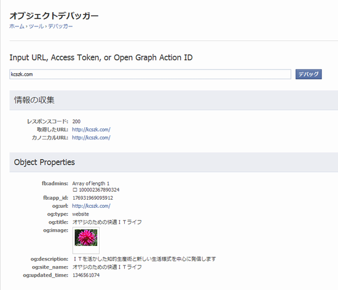This screenshot has width=338, height=290.
Task: Click the og:site_name value text
Action: click(107, 267)
